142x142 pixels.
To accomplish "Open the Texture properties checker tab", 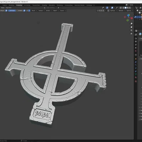I will pyautogui.click(x=136, y=81).
